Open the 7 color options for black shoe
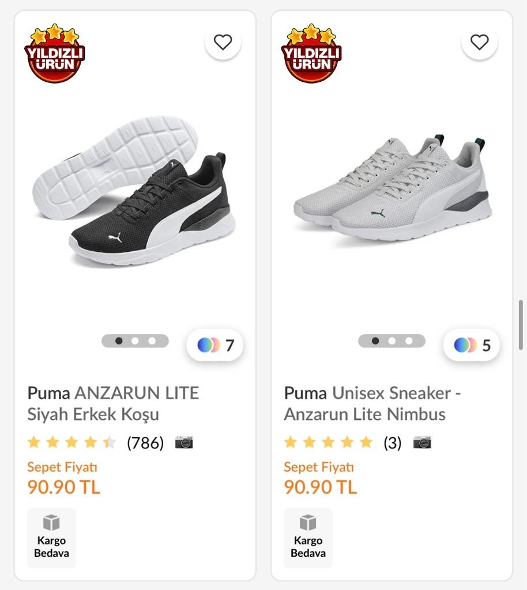The width and height of the screenshot is (527, 590). pos(215,345)
